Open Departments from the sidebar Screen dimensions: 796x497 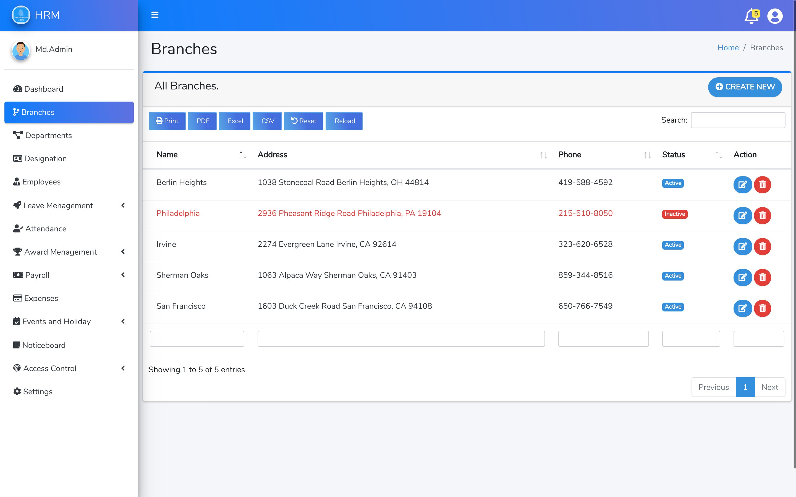tap(48, 135)
